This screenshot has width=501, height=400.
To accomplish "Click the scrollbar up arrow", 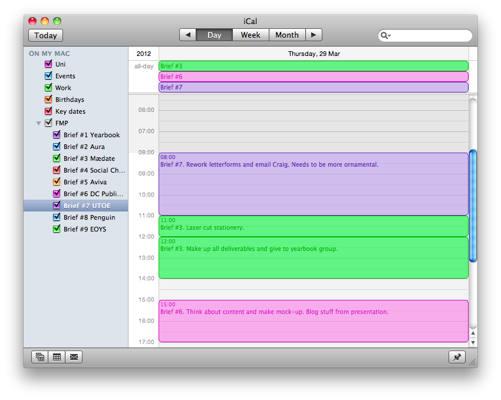I will point(473,333).
